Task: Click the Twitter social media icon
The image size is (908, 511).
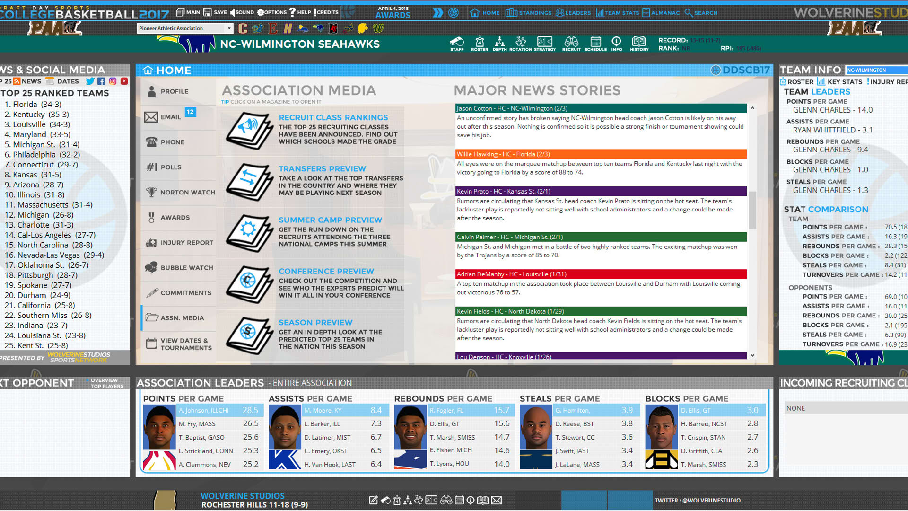Action: tap(90, 81)
